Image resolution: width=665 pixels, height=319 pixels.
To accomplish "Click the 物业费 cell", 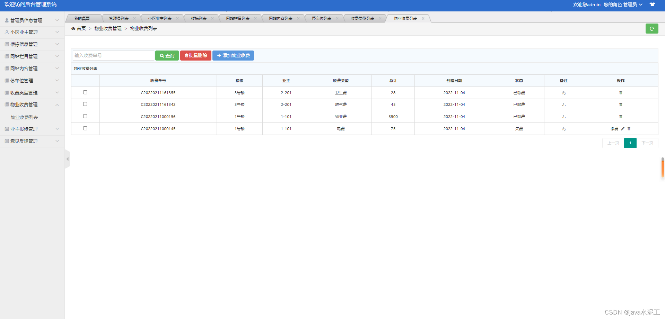I will tap(341, 117).
